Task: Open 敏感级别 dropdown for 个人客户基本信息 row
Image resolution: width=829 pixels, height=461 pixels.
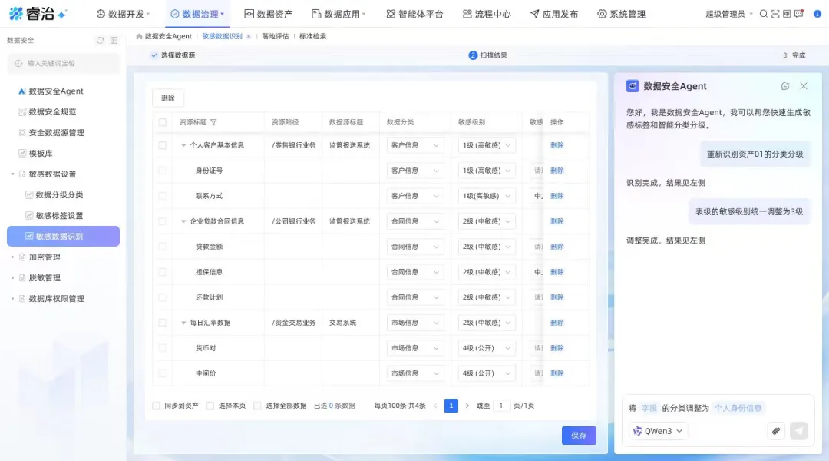Action: [x=487, y=145]
